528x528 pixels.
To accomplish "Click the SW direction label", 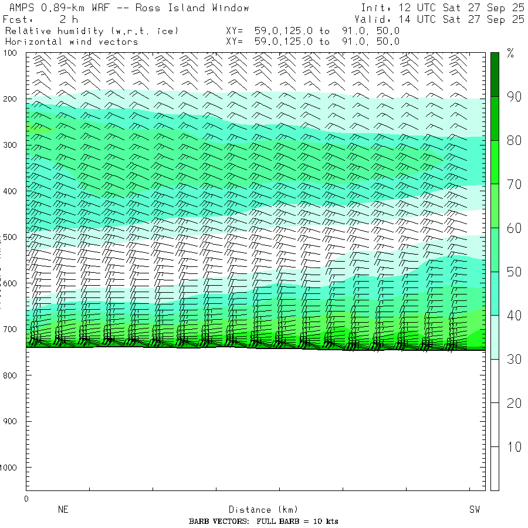I will click(x=475, y=509).
